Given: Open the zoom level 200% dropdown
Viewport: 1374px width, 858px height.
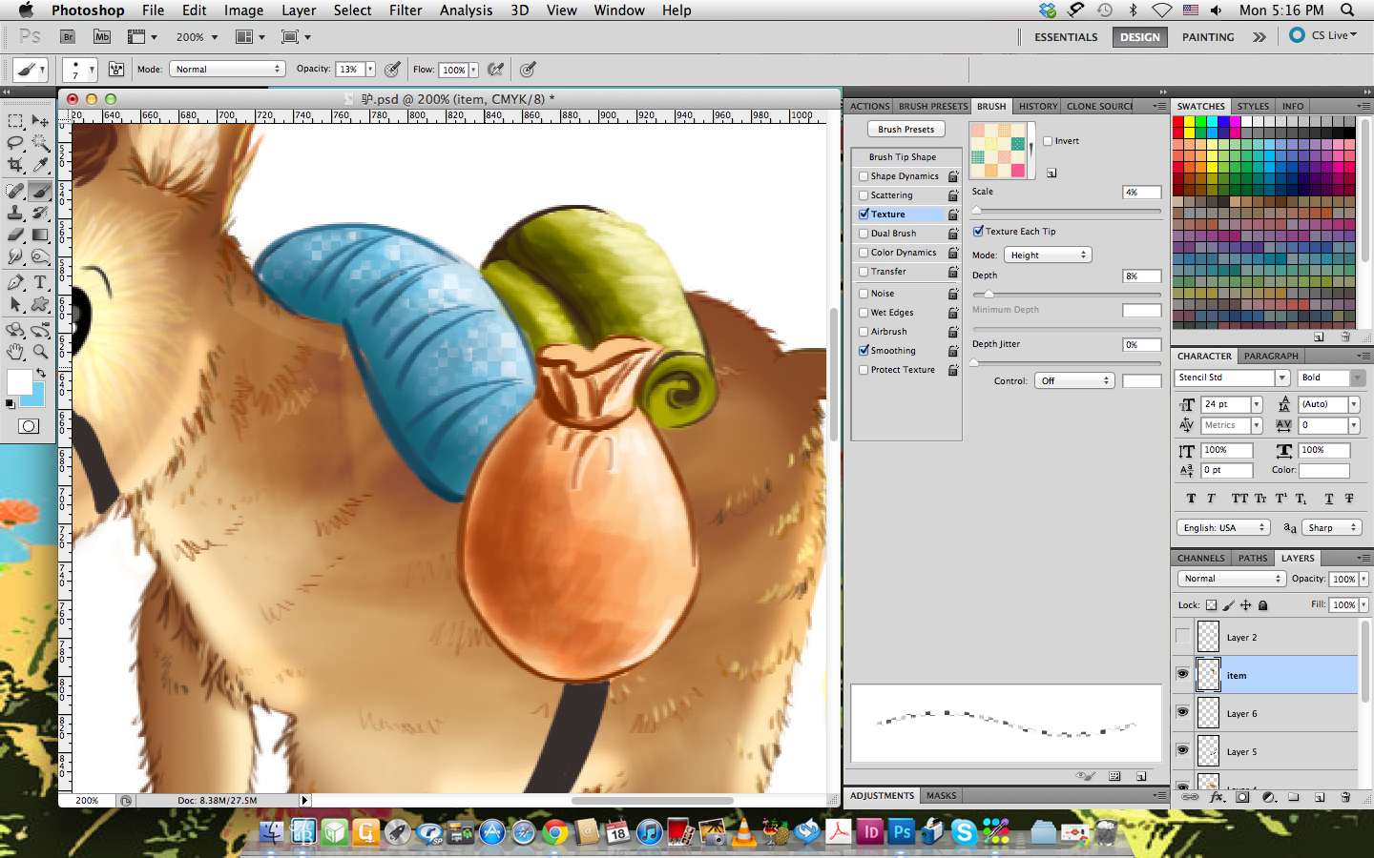Looking at the screenshot, I should click(215, 37).
